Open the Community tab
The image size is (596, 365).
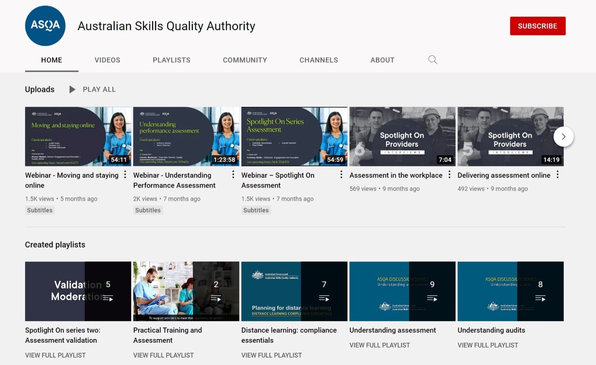click(x=245, y=60)
